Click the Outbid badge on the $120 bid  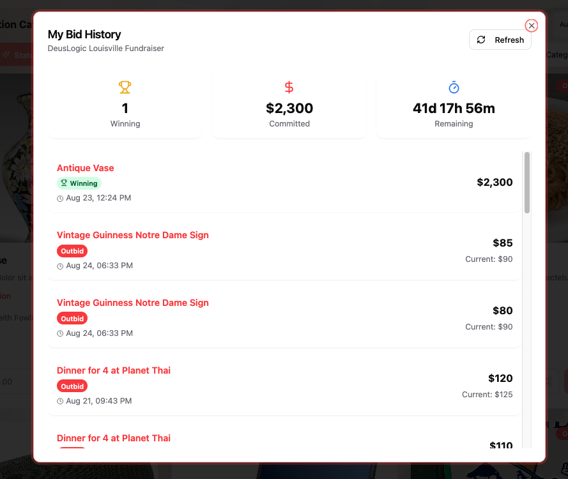[72, 386]
